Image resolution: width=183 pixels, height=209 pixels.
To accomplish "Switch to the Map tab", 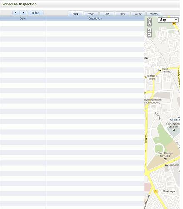I will pyautogui.click(x=75, y=14).
